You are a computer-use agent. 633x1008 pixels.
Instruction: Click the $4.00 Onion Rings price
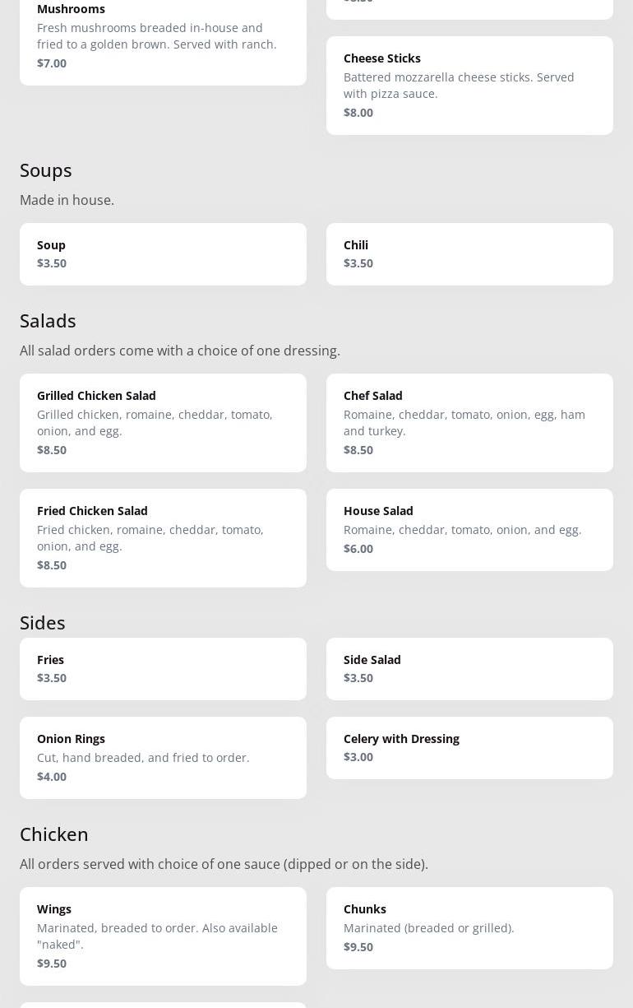52,777
